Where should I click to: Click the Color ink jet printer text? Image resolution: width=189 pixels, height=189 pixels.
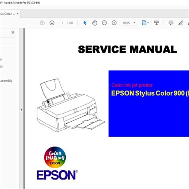[132, 85]
